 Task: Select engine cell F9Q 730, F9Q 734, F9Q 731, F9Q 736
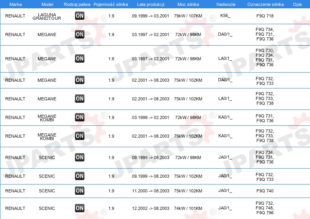265,58
